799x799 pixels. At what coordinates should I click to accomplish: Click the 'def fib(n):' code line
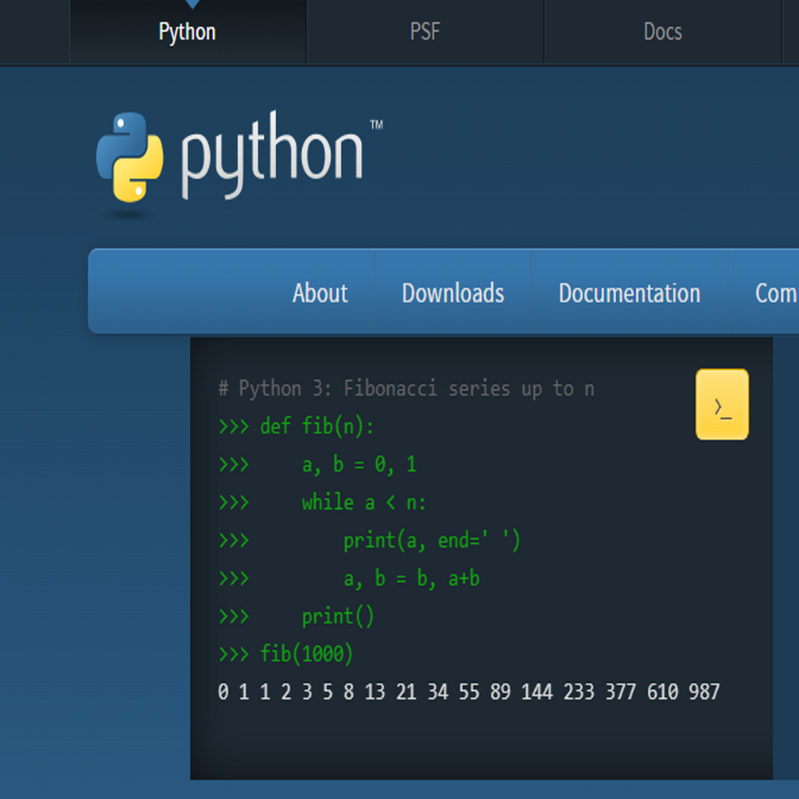point(316,427)
